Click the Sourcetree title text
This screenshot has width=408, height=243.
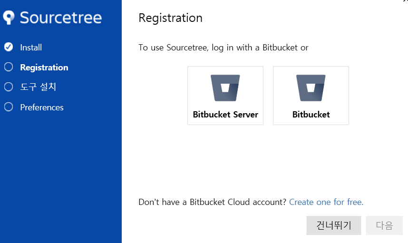[x=61, y=18]
